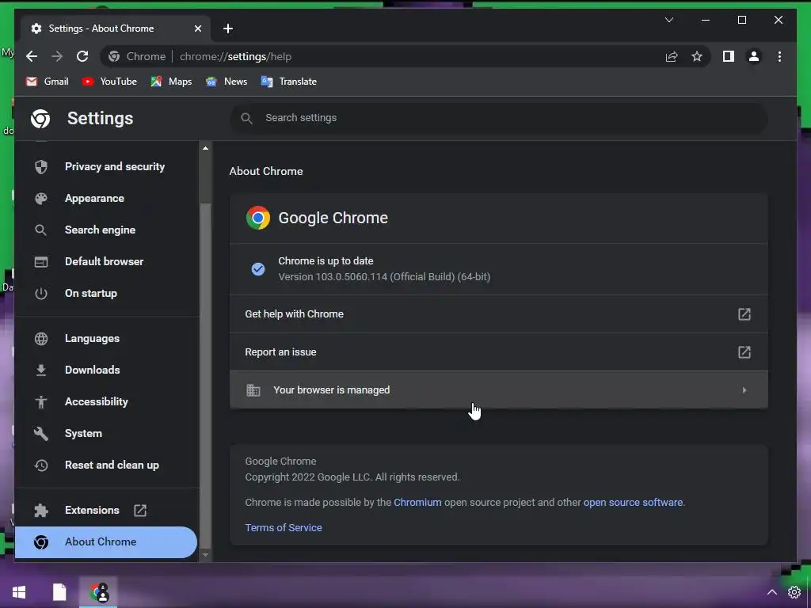Open the Windows Start menu
The height and width of the screenshot is (608, 811).
click(x=19, y=592)
